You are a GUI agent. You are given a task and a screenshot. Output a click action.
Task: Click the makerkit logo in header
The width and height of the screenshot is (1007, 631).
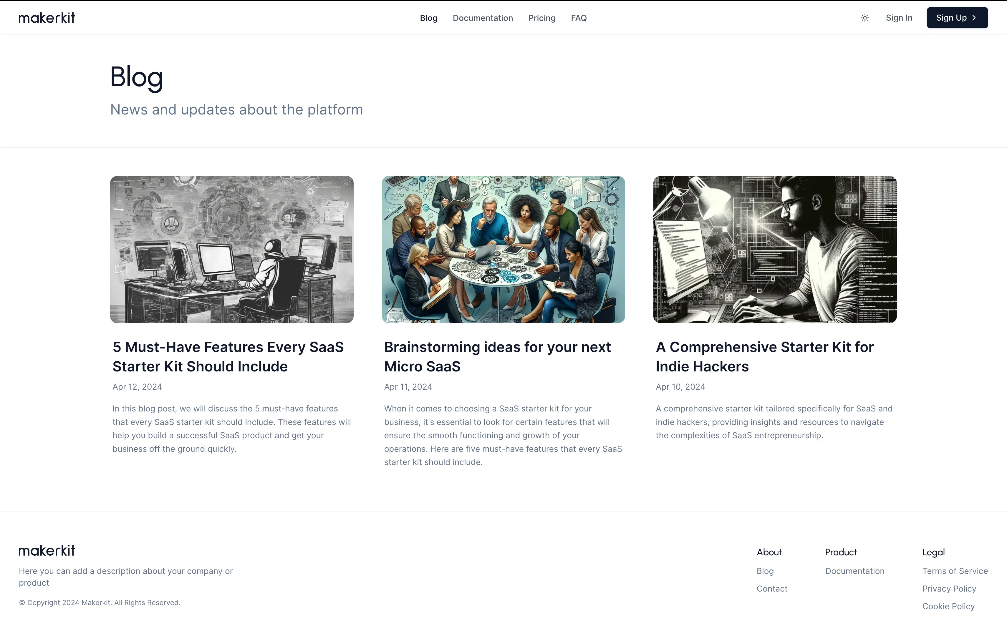(x=47, y=18)
